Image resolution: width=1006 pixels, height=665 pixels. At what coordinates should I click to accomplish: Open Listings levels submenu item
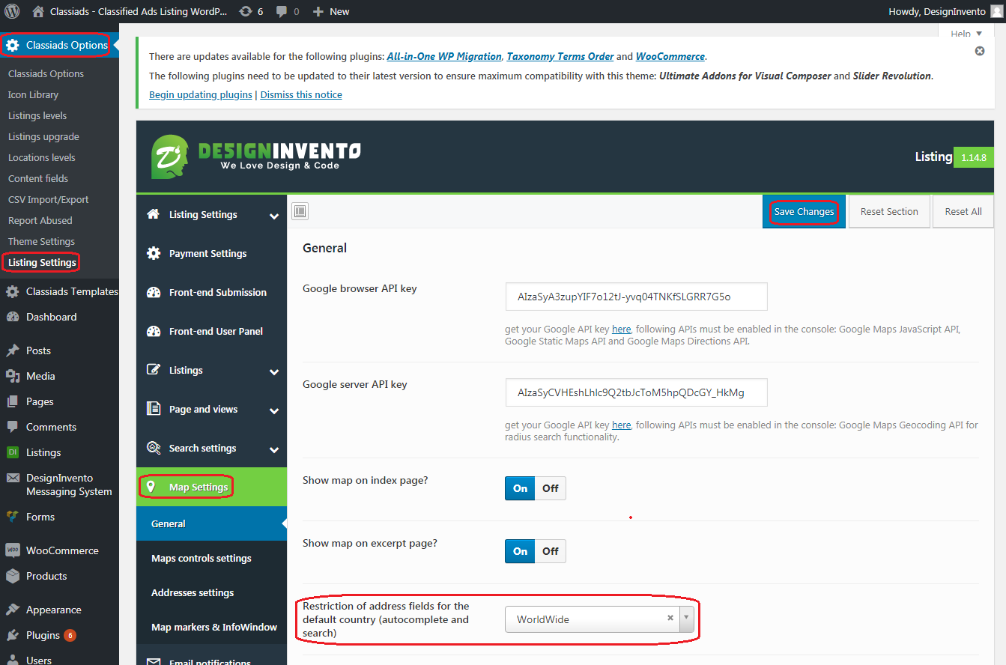coord(37,115)
